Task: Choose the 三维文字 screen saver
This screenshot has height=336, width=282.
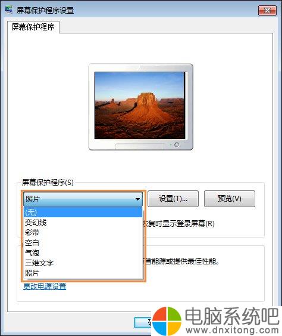Action: pyautogui.click(x=83, y=263)
